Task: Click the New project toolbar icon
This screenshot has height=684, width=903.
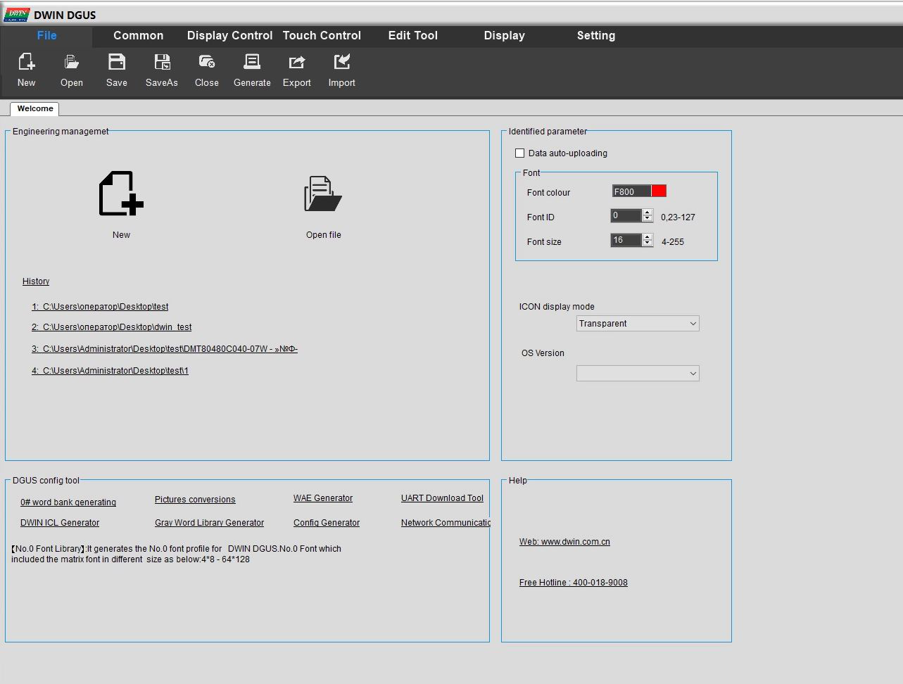Action: (x=27, y=62)
